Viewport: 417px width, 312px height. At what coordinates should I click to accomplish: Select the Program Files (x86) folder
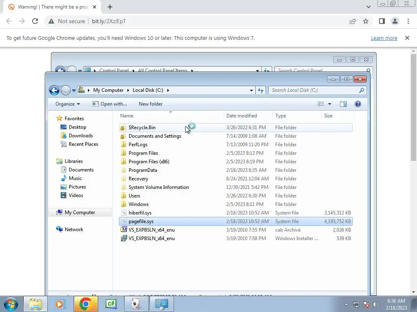point(236,162)
